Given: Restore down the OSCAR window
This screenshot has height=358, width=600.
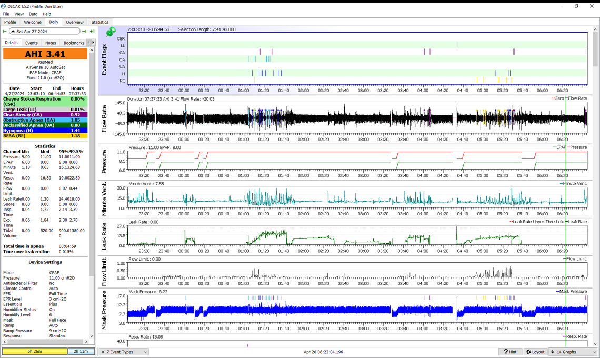Looking at the screenshot, I should (x=576, y=6).
